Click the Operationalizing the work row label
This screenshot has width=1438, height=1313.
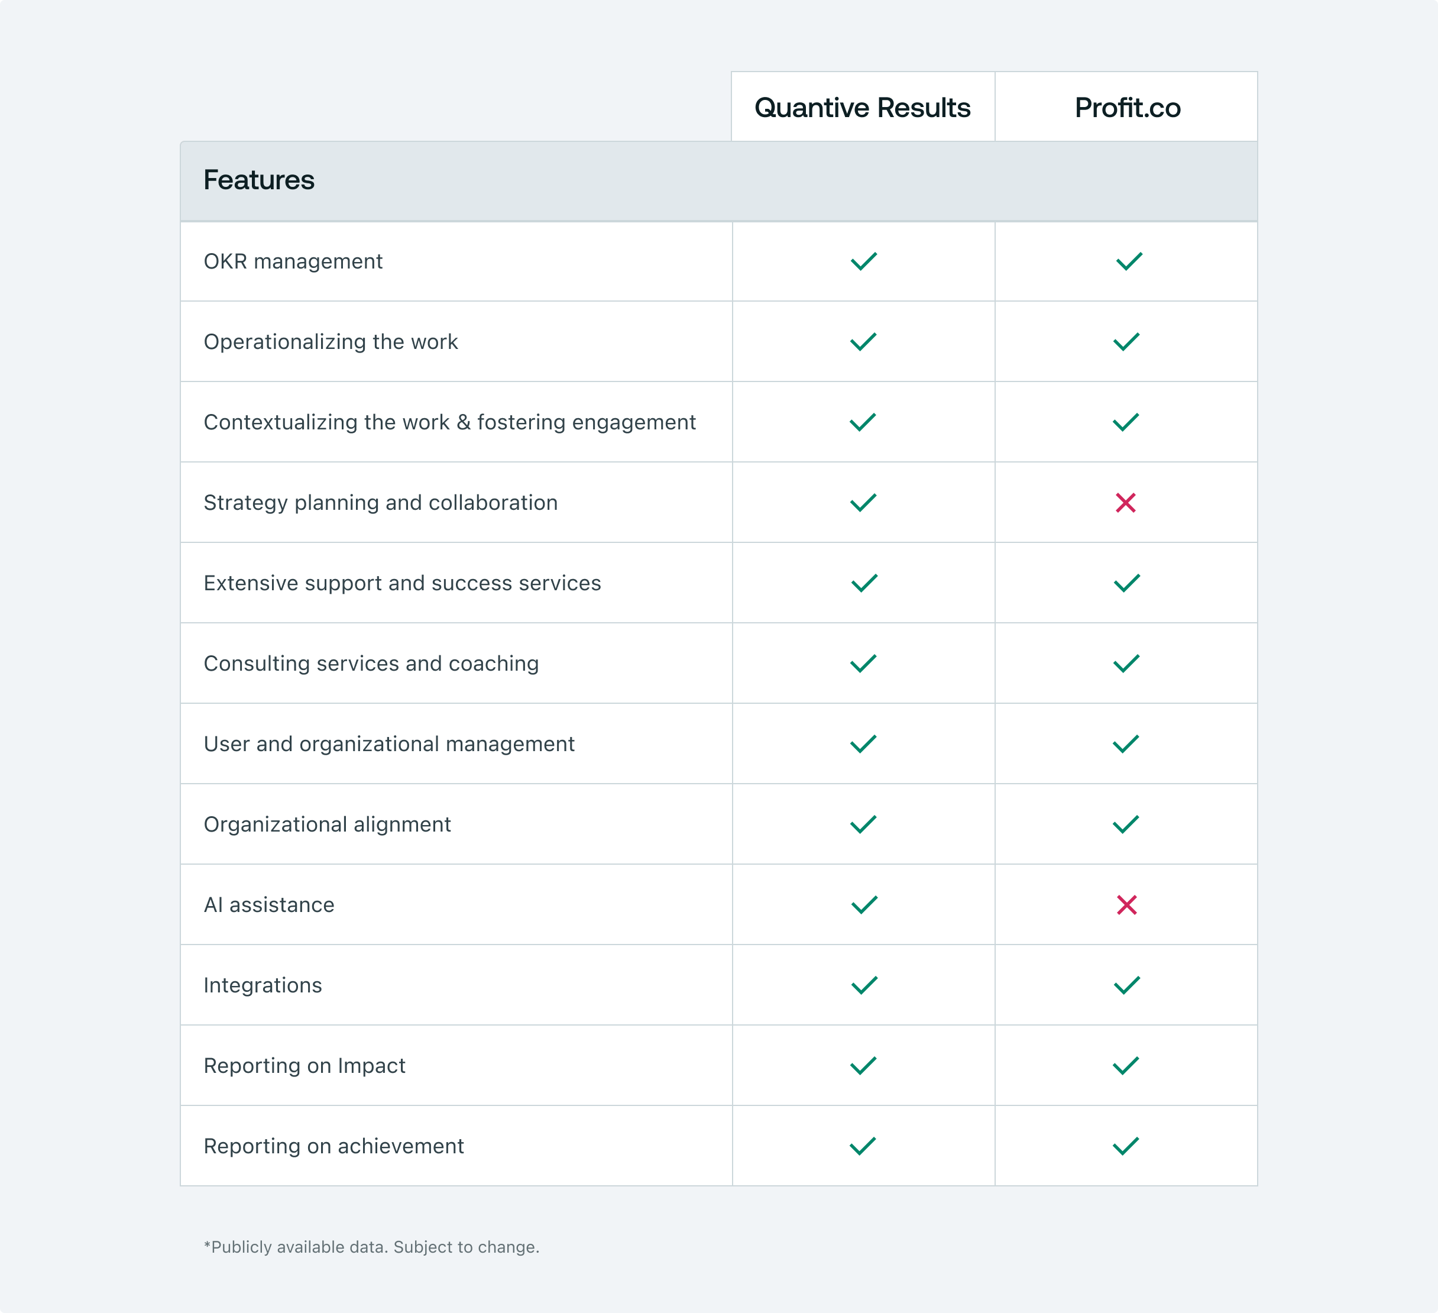coord(331,342)
